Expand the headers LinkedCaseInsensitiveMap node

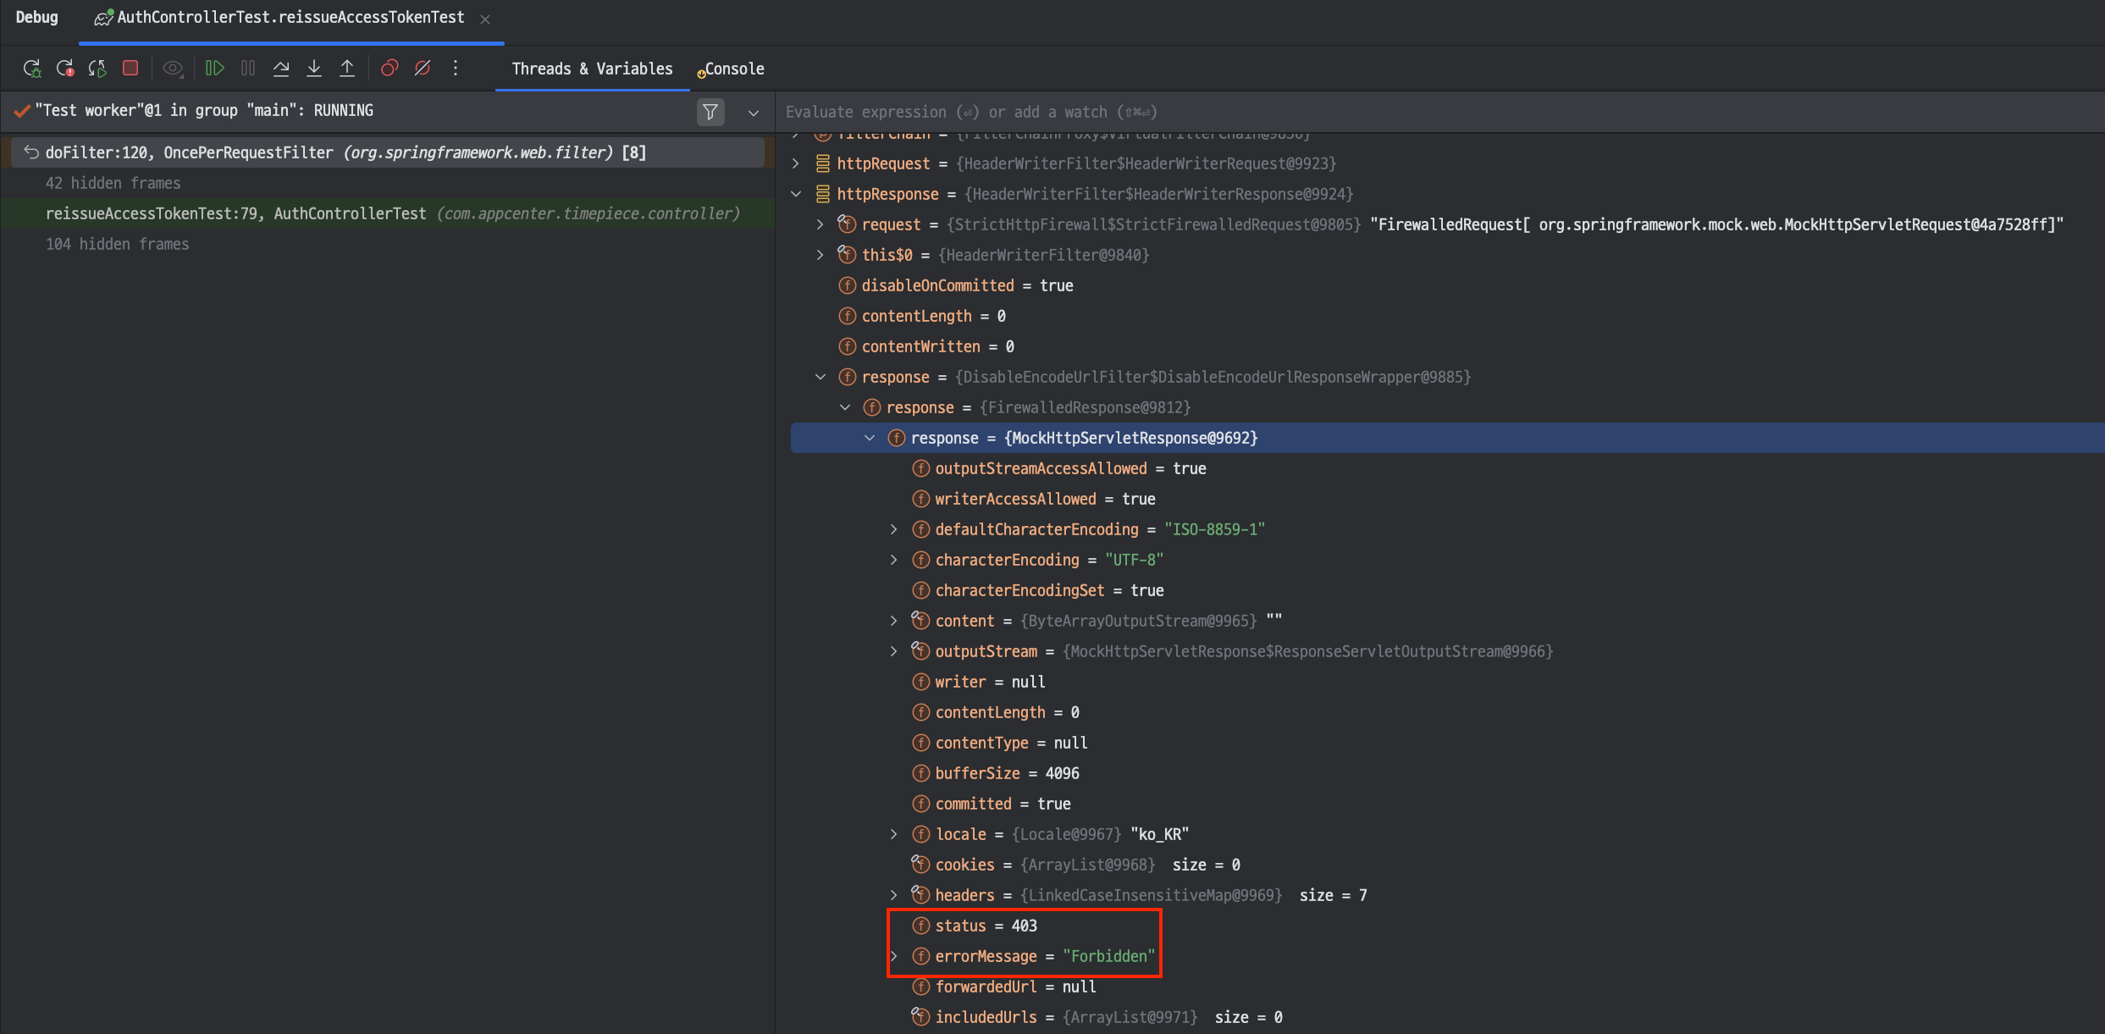893,895
